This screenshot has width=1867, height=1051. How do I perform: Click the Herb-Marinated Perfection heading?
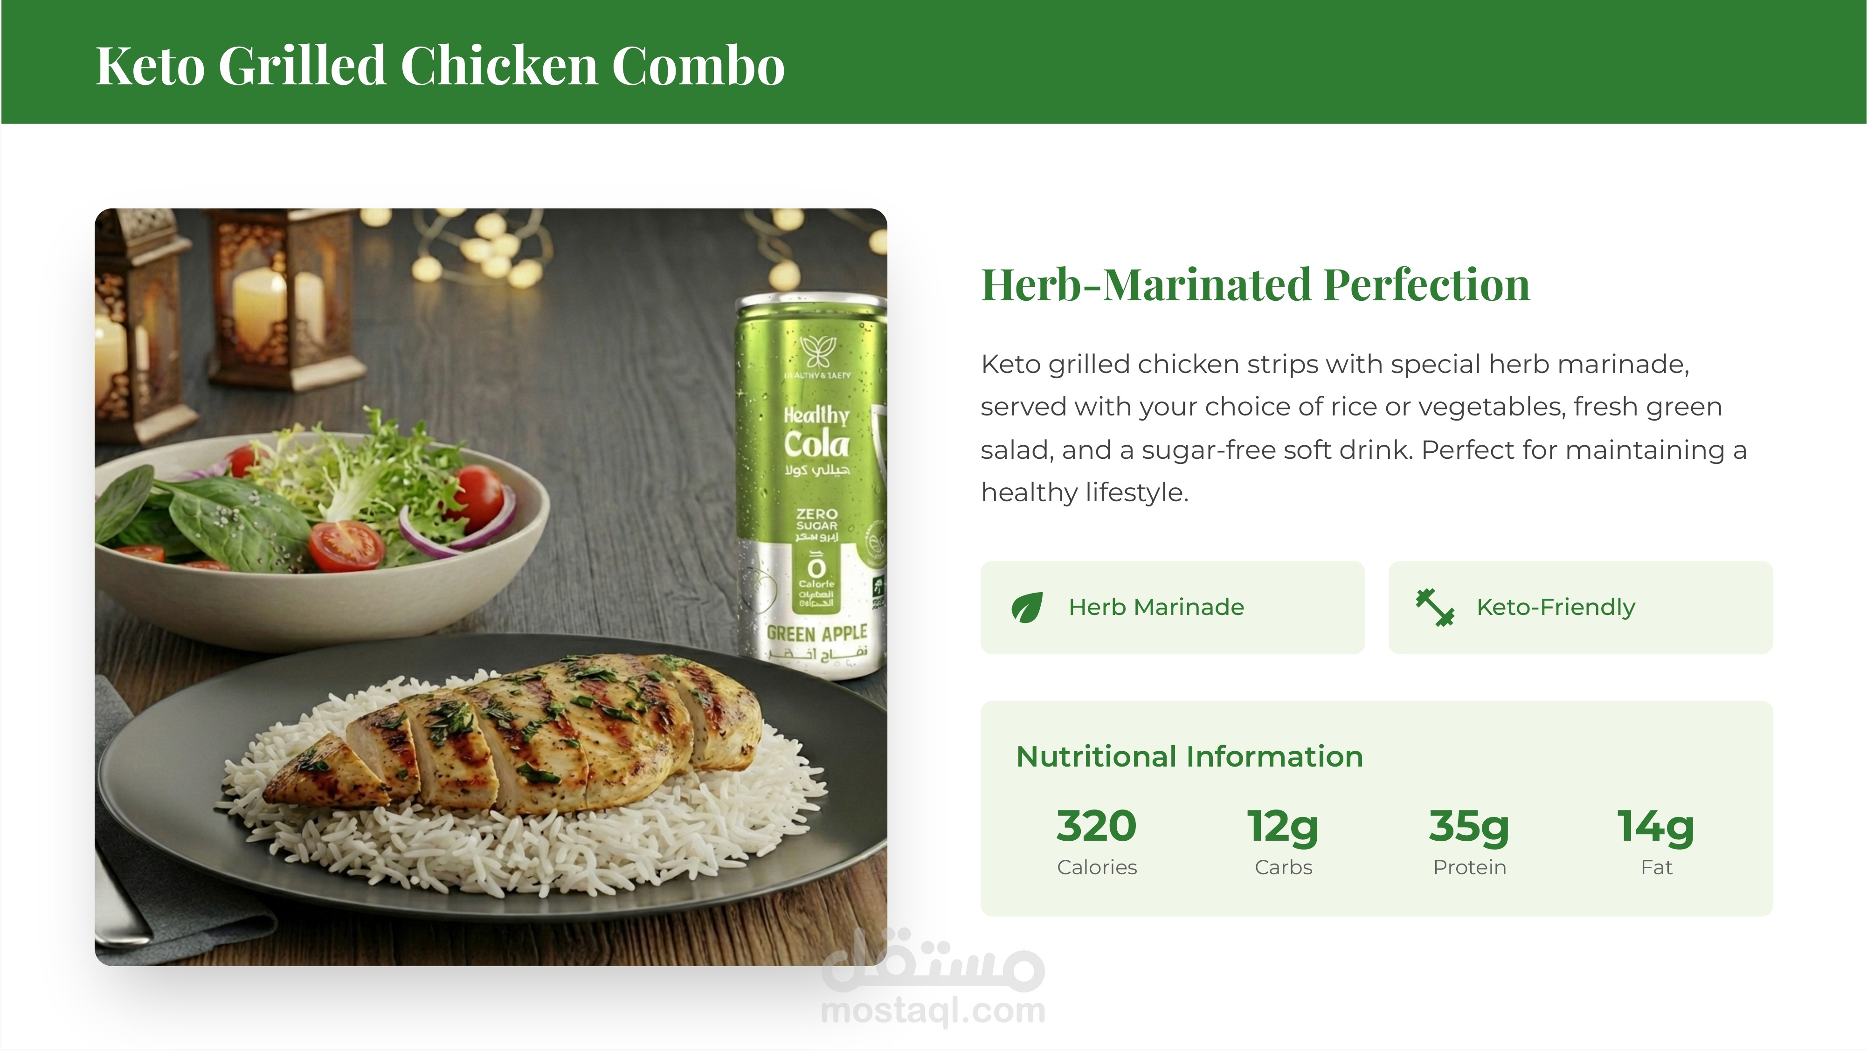pos(1255,284)
